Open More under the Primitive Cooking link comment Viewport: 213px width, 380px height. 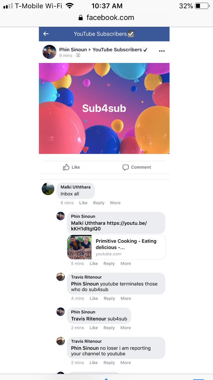126,263
